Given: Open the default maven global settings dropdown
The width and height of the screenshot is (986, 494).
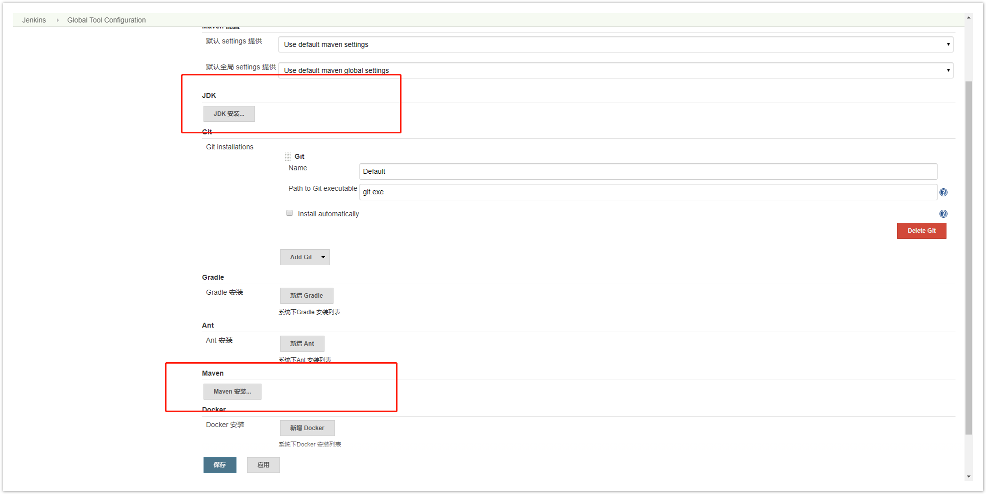Looking at the screenshot, I should 615,70.
